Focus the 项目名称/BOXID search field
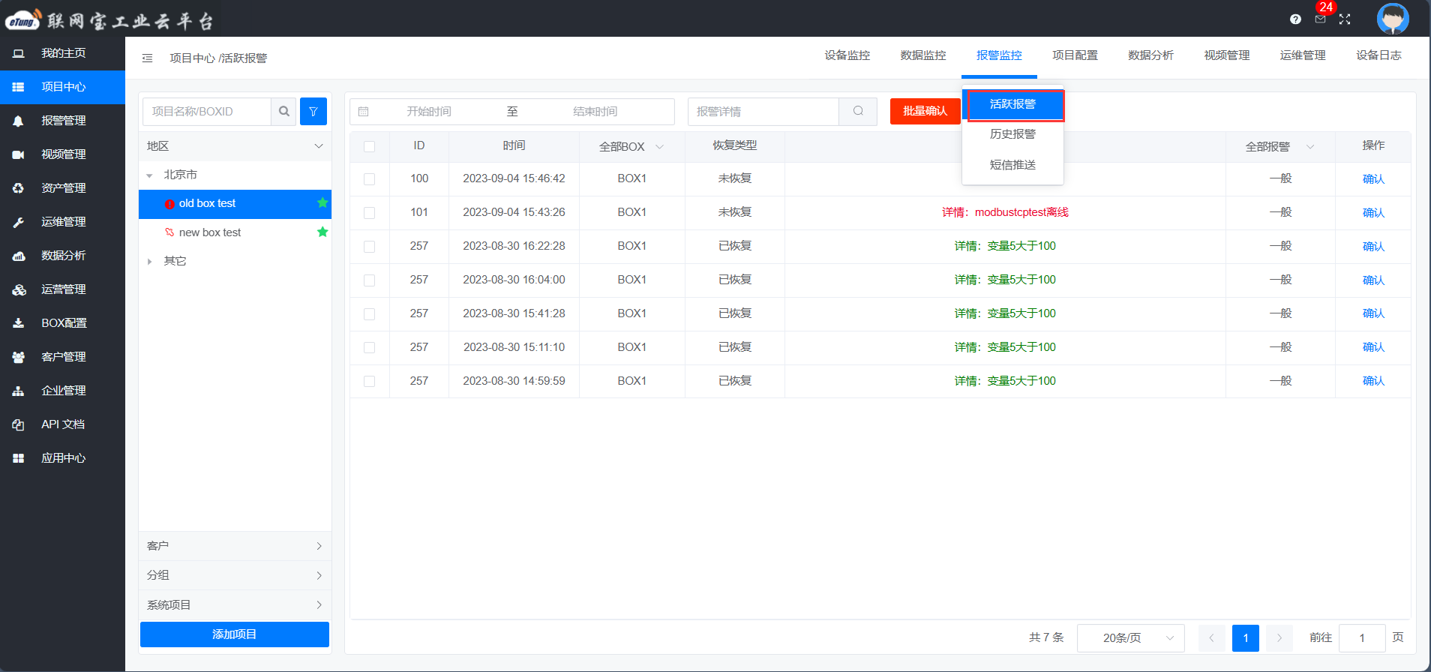Viewport: 1431px width, 672px height. pyautogui.click(x=207, y=112)
